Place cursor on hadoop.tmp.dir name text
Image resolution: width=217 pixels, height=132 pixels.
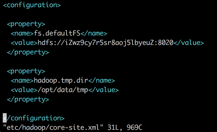click(x=61, y=80)
